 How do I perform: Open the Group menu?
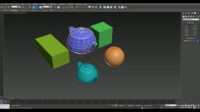tap(17, 4)
